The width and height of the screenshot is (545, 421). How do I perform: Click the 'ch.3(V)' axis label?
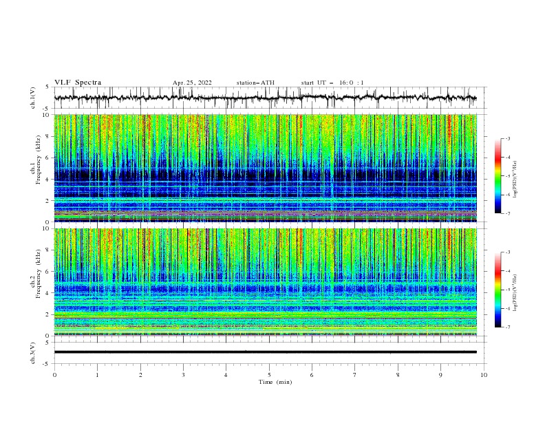pos(33,353)
